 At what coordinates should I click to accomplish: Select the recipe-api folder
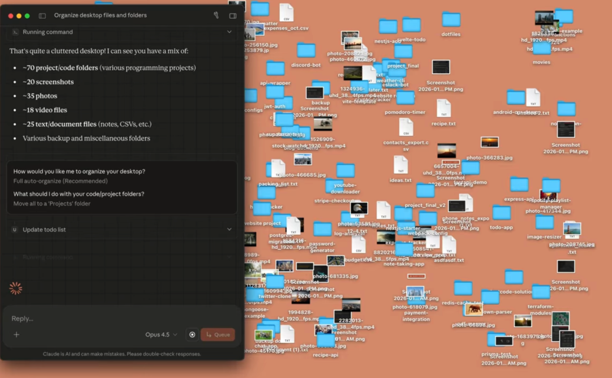click(x=325, y=341)
